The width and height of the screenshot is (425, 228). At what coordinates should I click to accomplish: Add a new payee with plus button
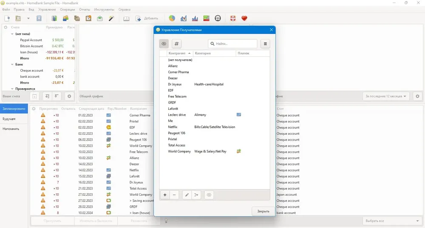coord(165,195)
